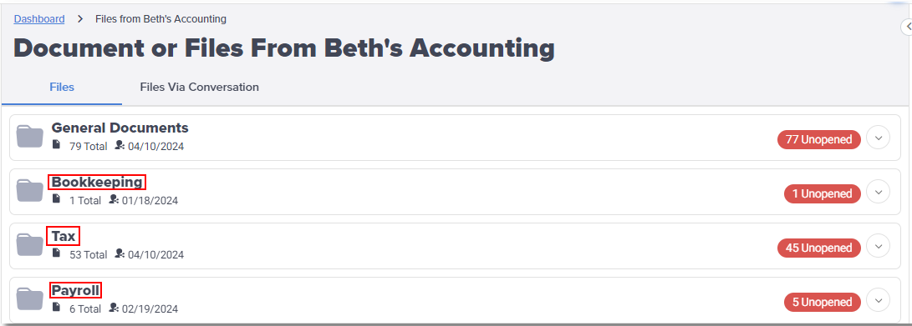This screenshot has height=326, width=912.
Task: Click user icon beside 01/18/2024 date
Action: click(x=114, y=199)
